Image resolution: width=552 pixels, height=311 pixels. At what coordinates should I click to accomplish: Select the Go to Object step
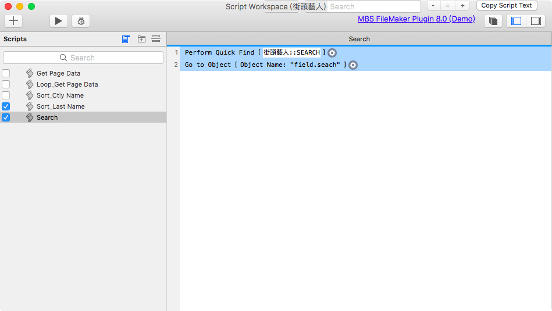pos(365,65)
